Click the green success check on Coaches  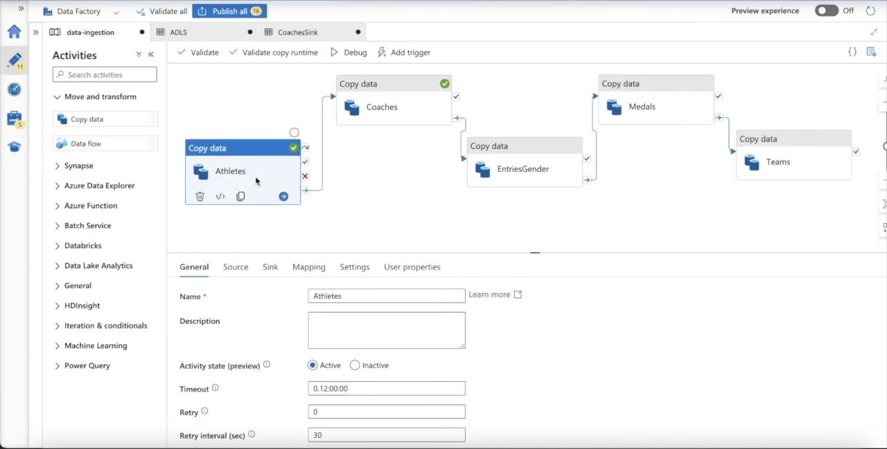445,84
